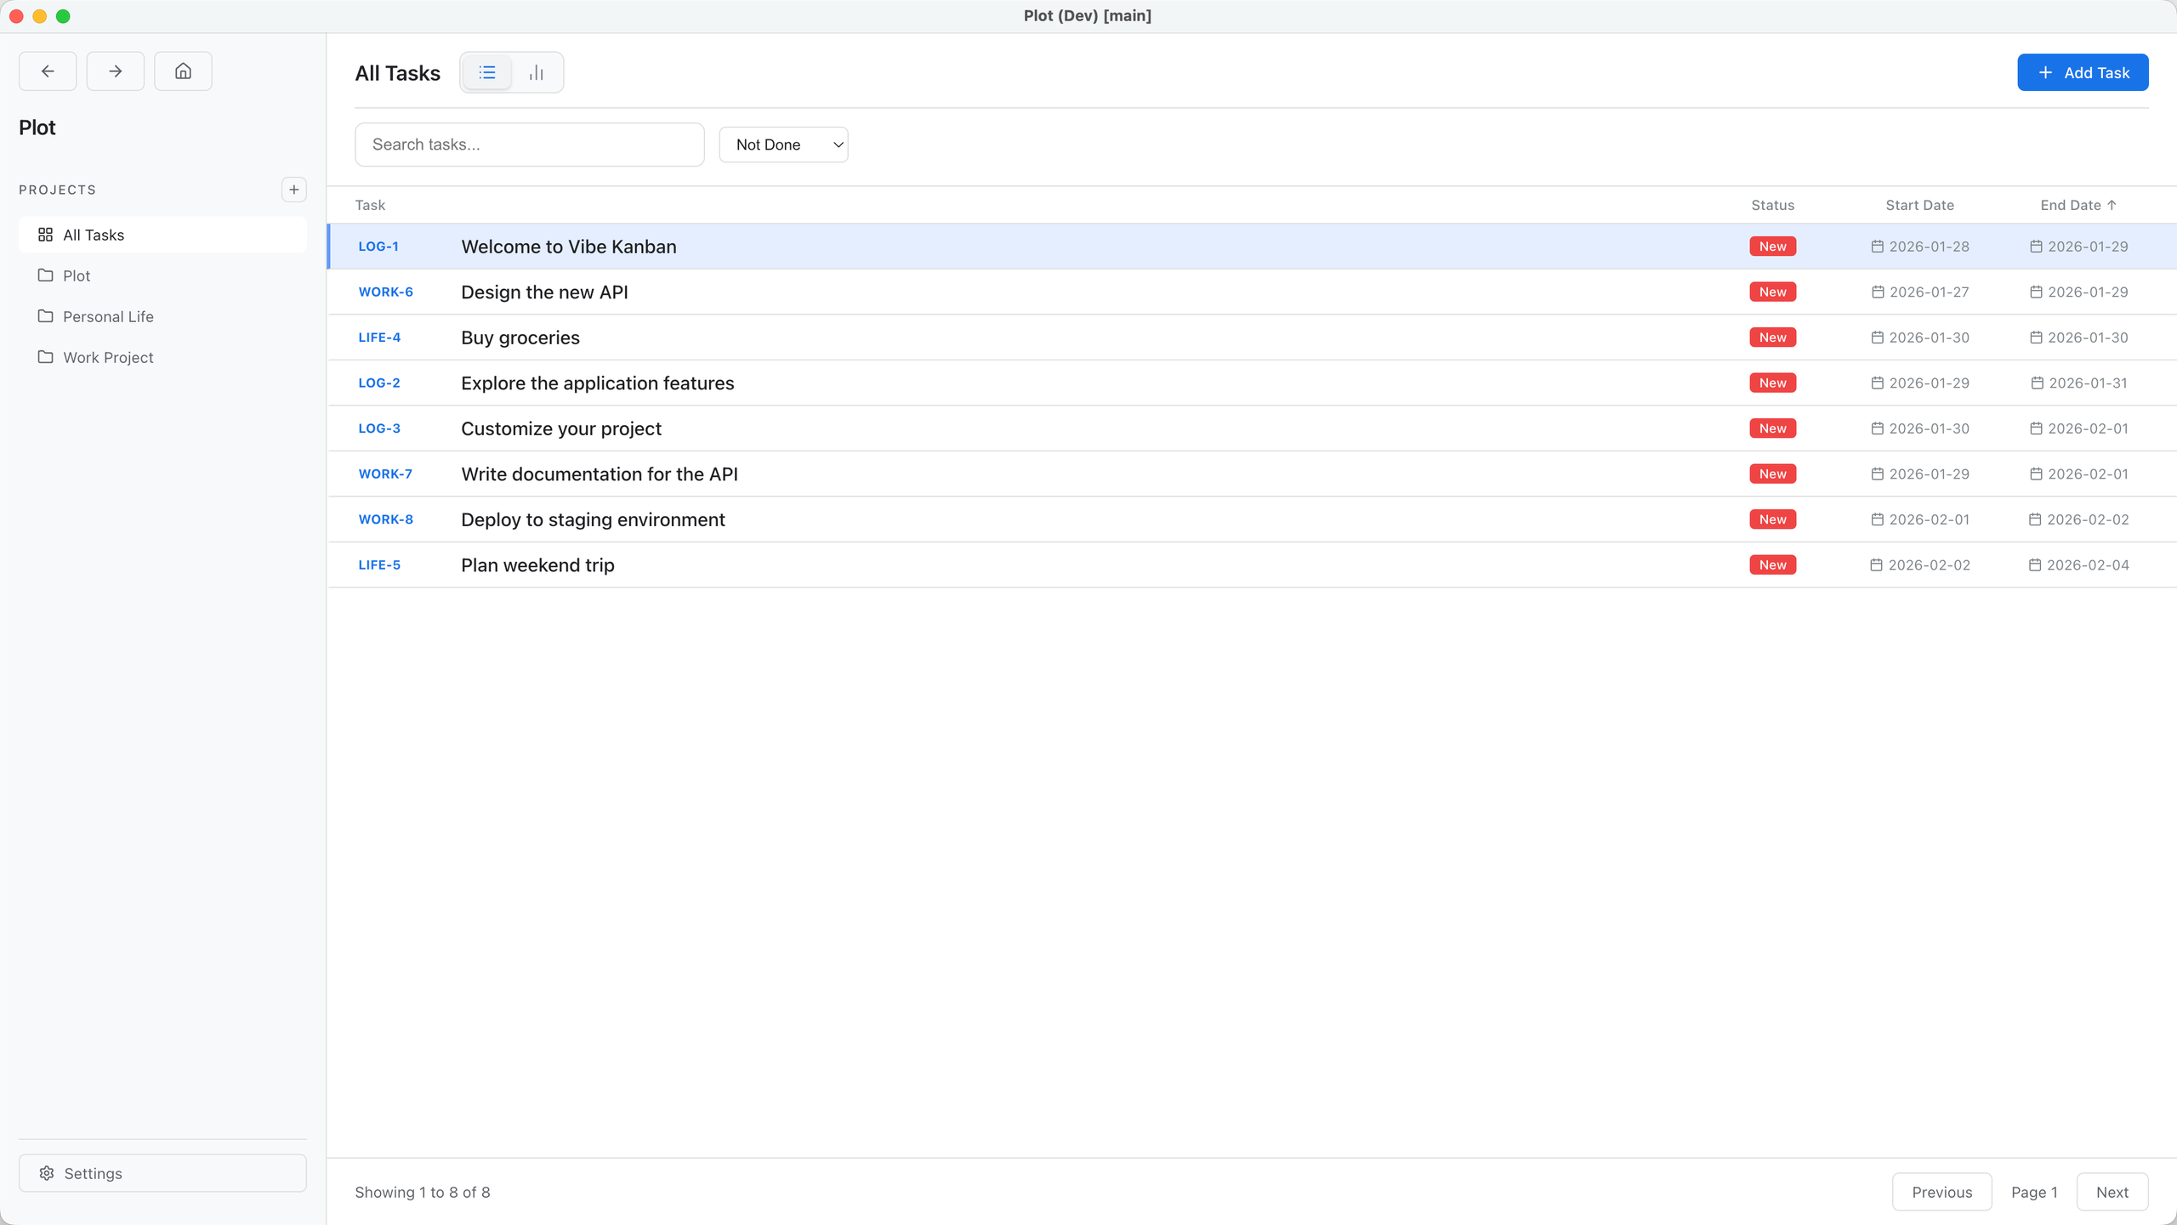Sort by End Date column header arrow
2177x1225 pixels.
click(2112, 205)
